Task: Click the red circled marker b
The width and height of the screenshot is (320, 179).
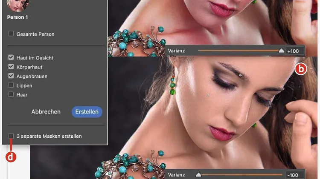Action: point(302,69)
